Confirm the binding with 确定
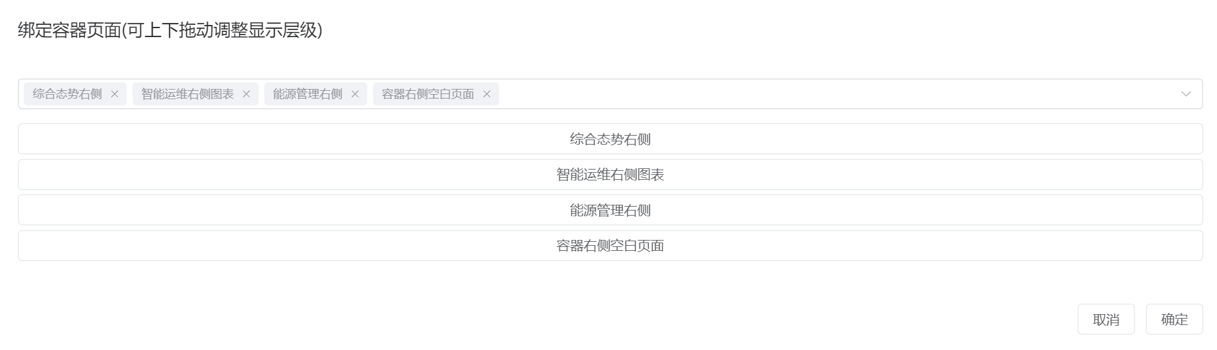The height and width of the screenshot is (350, 1217). pyautogui.click(x=1174, y=319)
